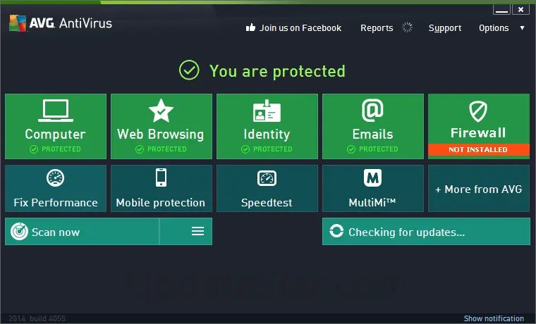Start Scan now
The height and width of the screenshot is (324, 536).
(56, 232)
